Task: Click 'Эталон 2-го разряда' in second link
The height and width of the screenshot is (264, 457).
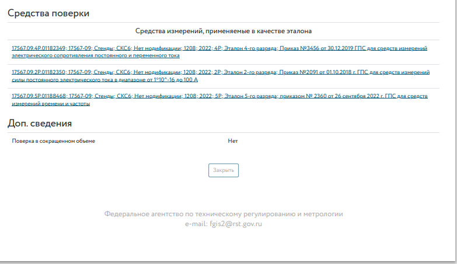Action: [x=251, y=72]
